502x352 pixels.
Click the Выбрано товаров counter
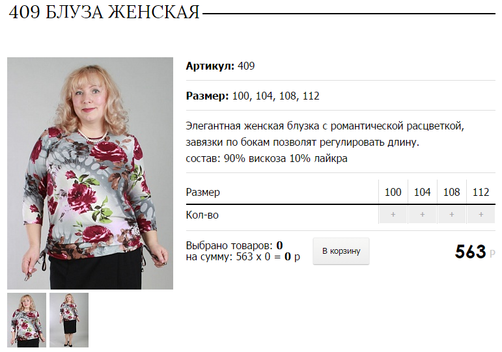234,245
